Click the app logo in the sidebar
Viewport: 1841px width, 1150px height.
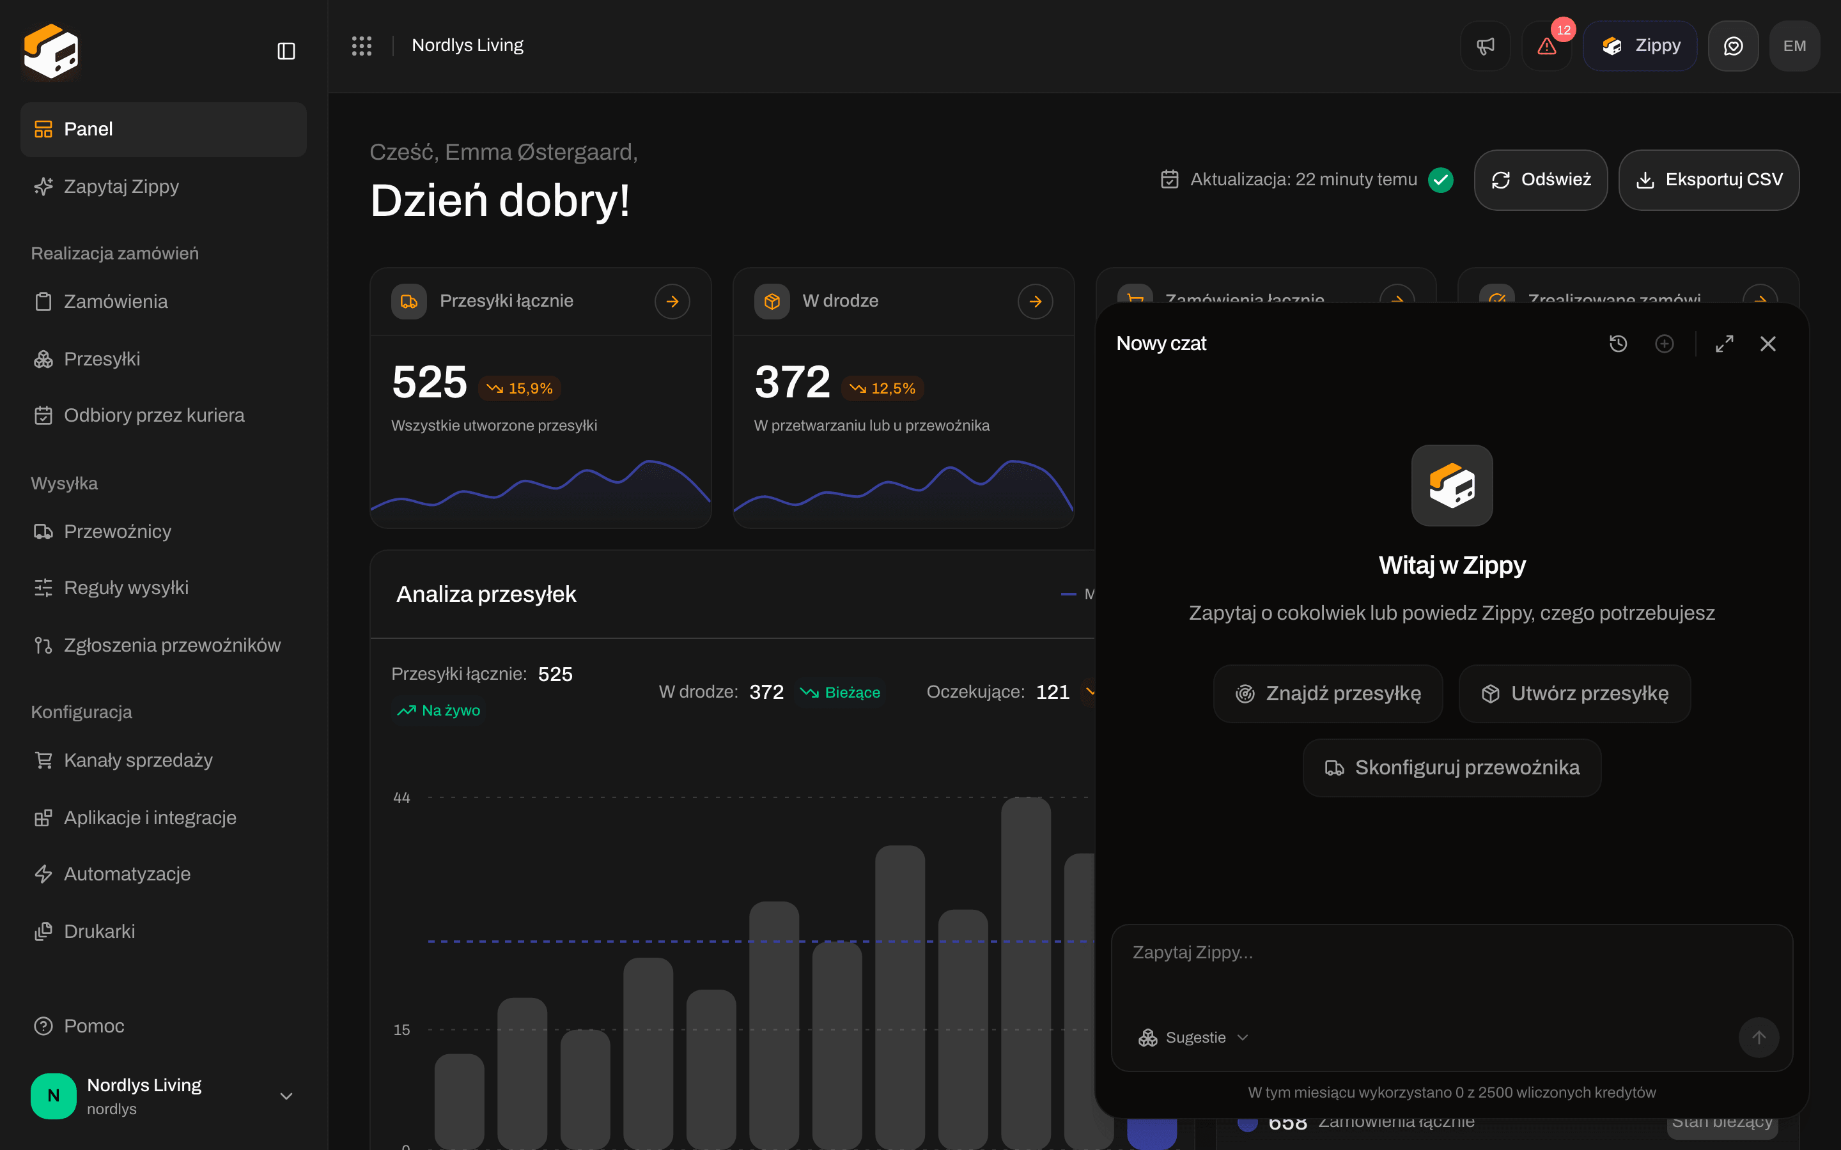click(51, 51)
